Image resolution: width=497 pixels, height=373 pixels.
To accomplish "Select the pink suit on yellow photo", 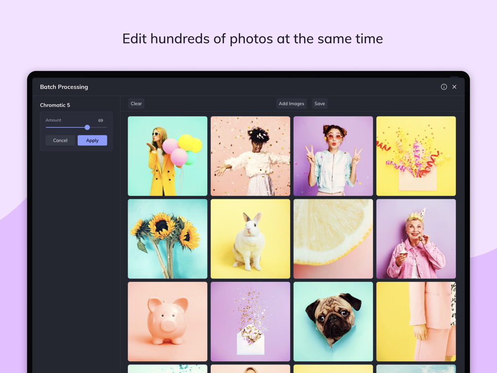I will click(x=416, y=322).
